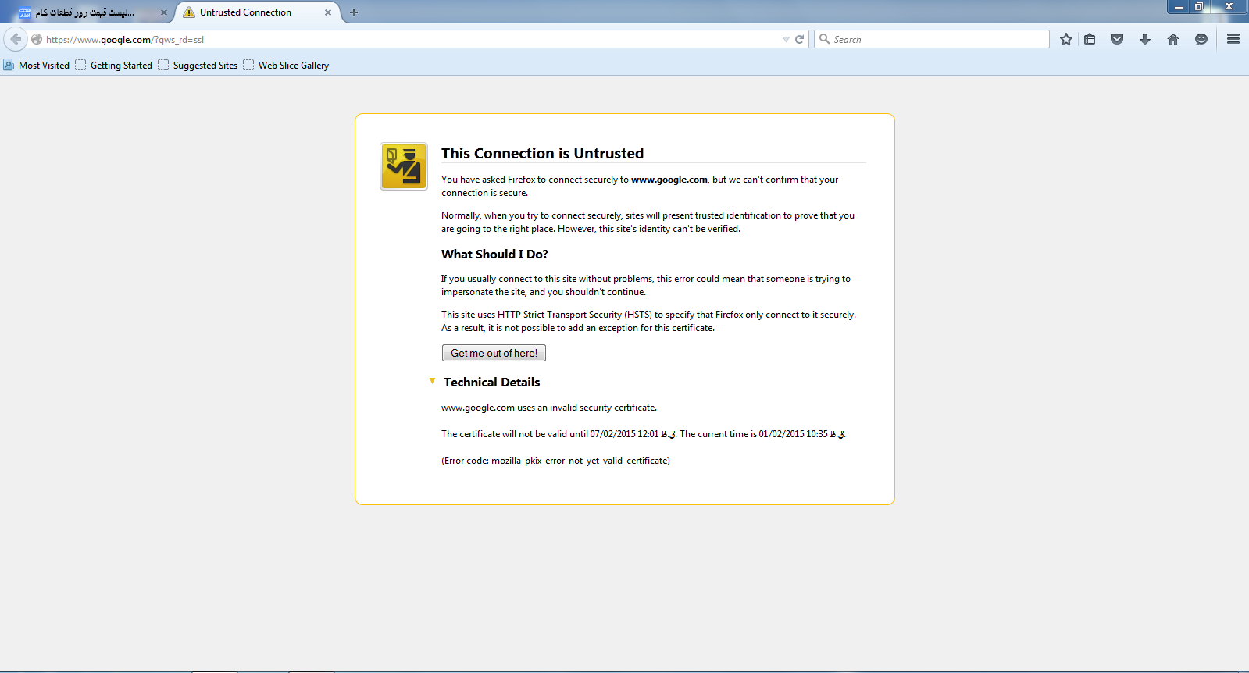Bookmark this page with the star icon
This screenshot has height=673, width=1249.
click(x=1066, y=39)
